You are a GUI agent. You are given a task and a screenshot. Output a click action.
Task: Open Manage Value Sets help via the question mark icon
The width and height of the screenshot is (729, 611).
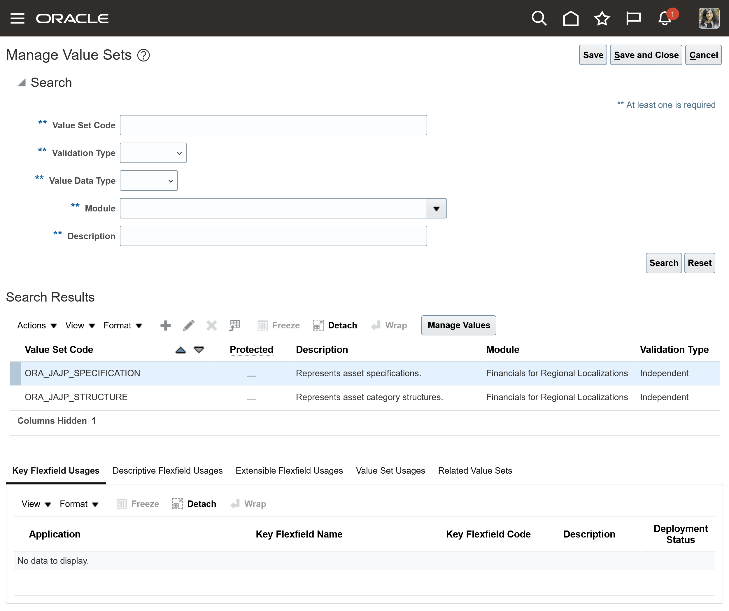tap(144, 55)
